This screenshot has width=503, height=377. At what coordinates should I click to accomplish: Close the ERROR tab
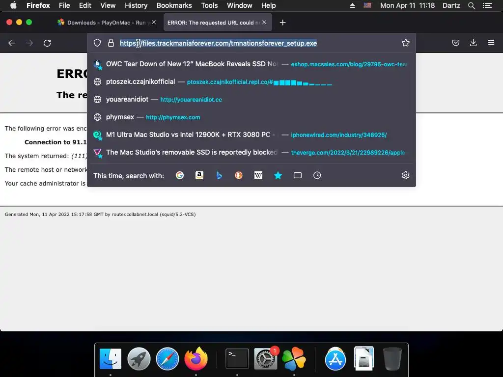tap(264, 22)
